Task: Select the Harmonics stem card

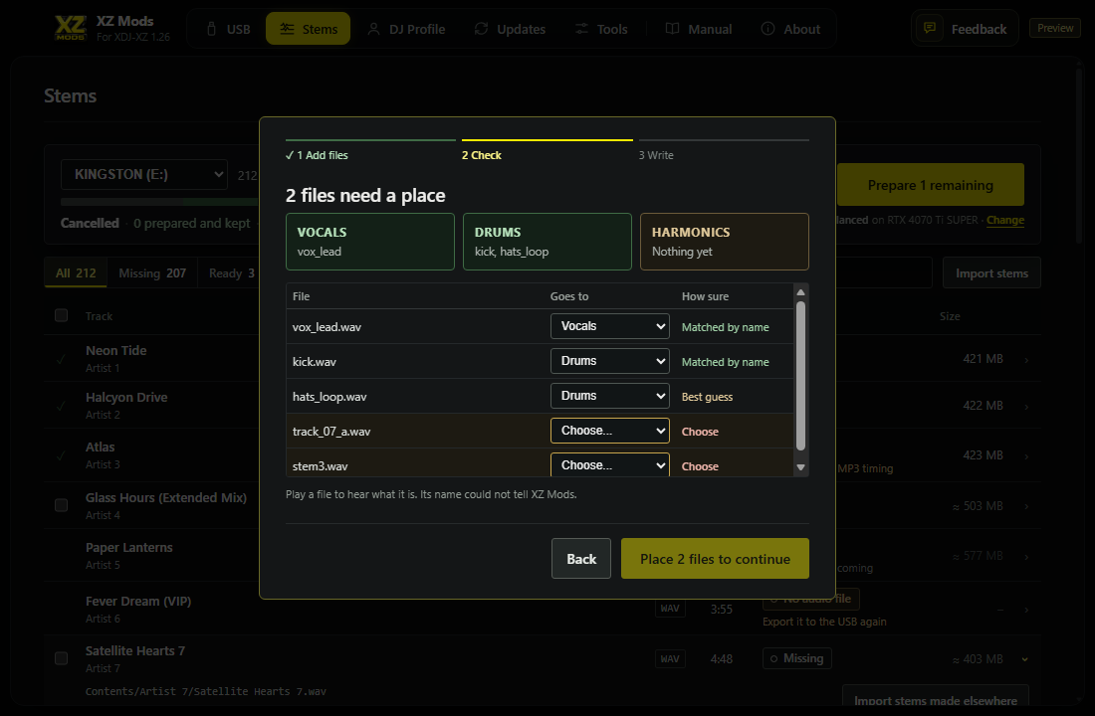Action: coord(724,242)
